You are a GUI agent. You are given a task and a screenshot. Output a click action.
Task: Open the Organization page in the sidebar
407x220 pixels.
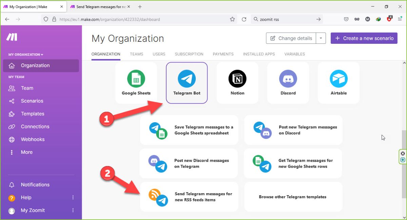pyautogui.click(x=41, y=66)
